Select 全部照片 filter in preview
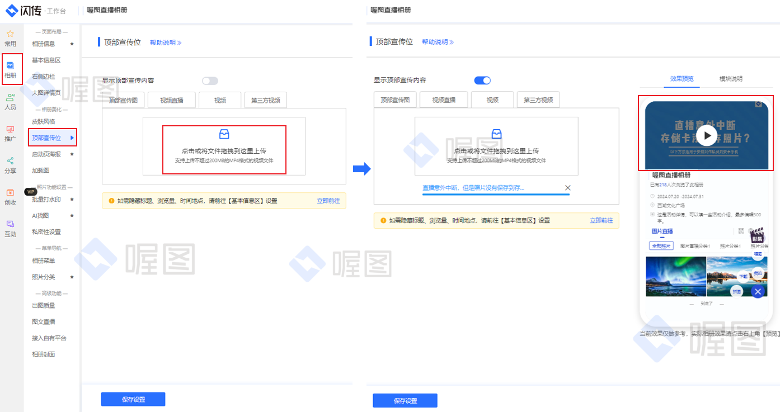This screenshot has height=412, width=780. point(661,246)
